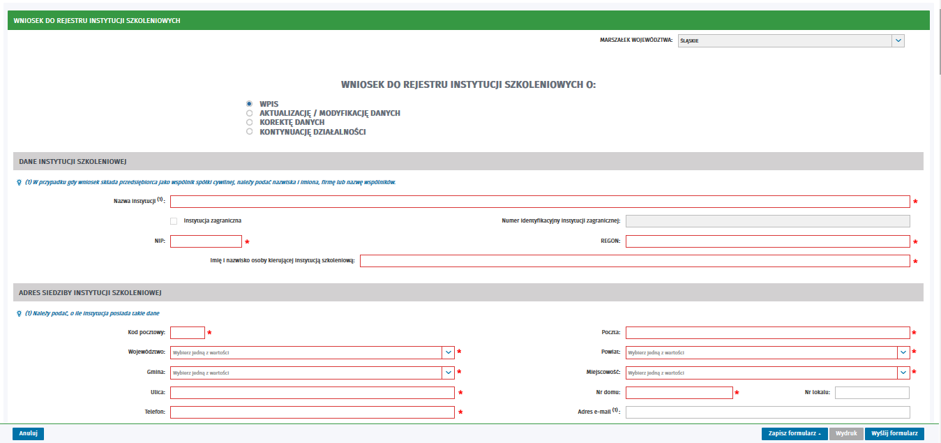Click the Ulica input field
The height and width of the screenshot is (443, 941).
313,393
